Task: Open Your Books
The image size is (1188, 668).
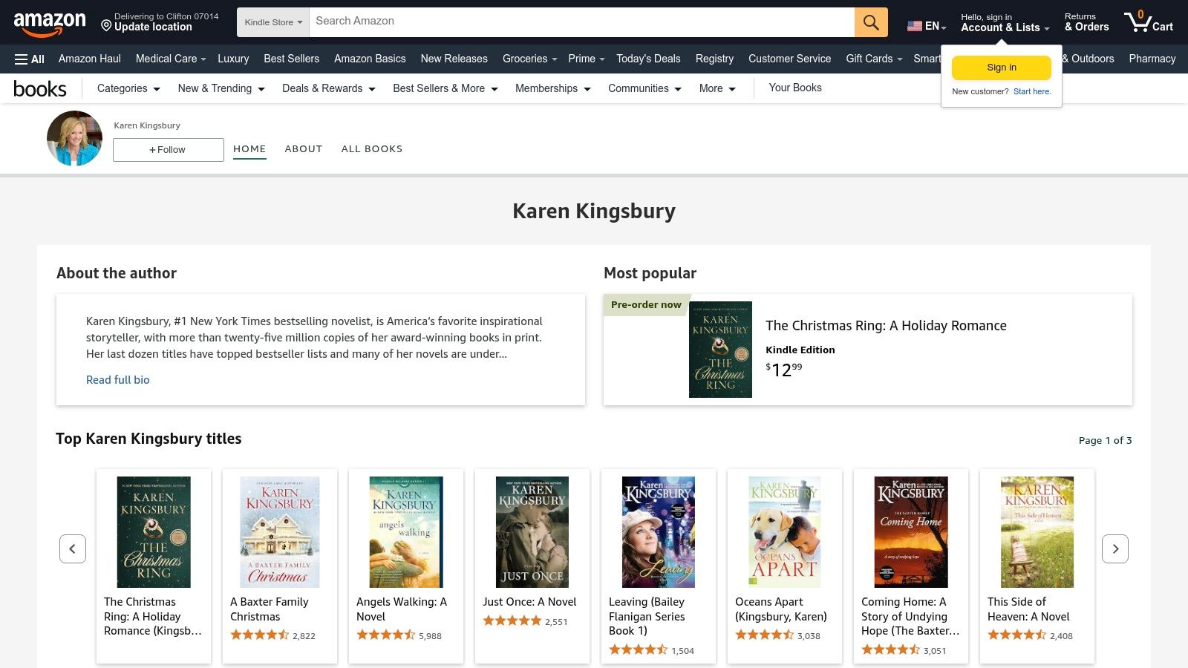Action: (795, 88)
